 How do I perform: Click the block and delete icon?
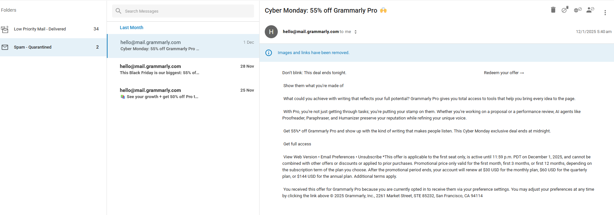(565, 10)
